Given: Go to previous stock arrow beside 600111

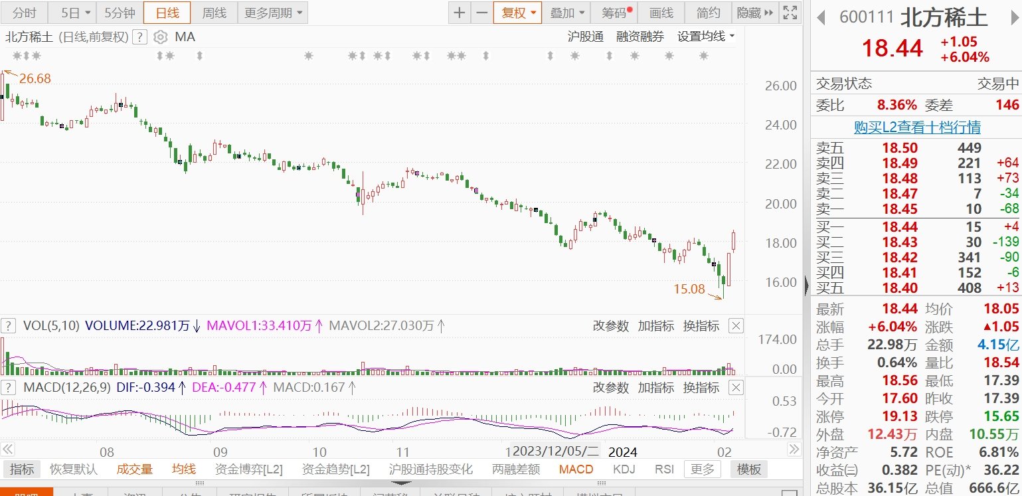Looking at the screenshot, I should [x=821, y=17].
